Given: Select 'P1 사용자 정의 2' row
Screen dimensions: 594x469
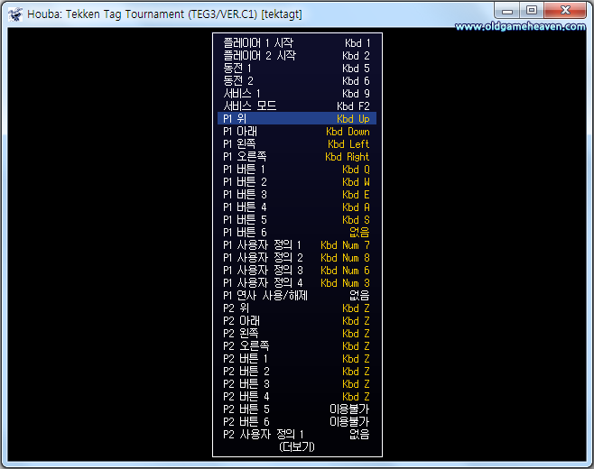Looking at the screenshot, I should pyautogui.click(x=297, y=258).
